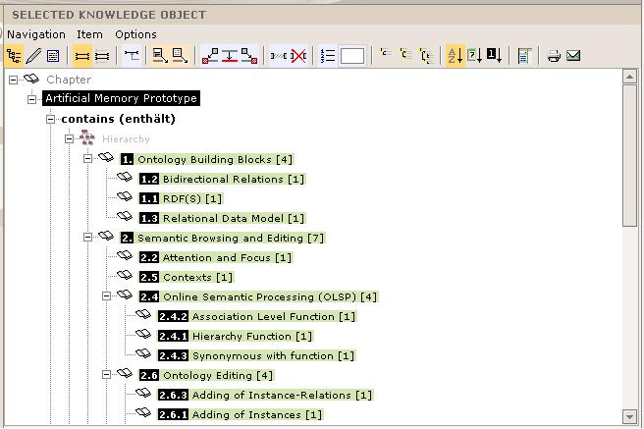Image resolution: width=644 pixels, height=429 pixels.
Task: Select 2.4 Online Semantic Processing (OLSP) [4]
Action: (258, 296)
